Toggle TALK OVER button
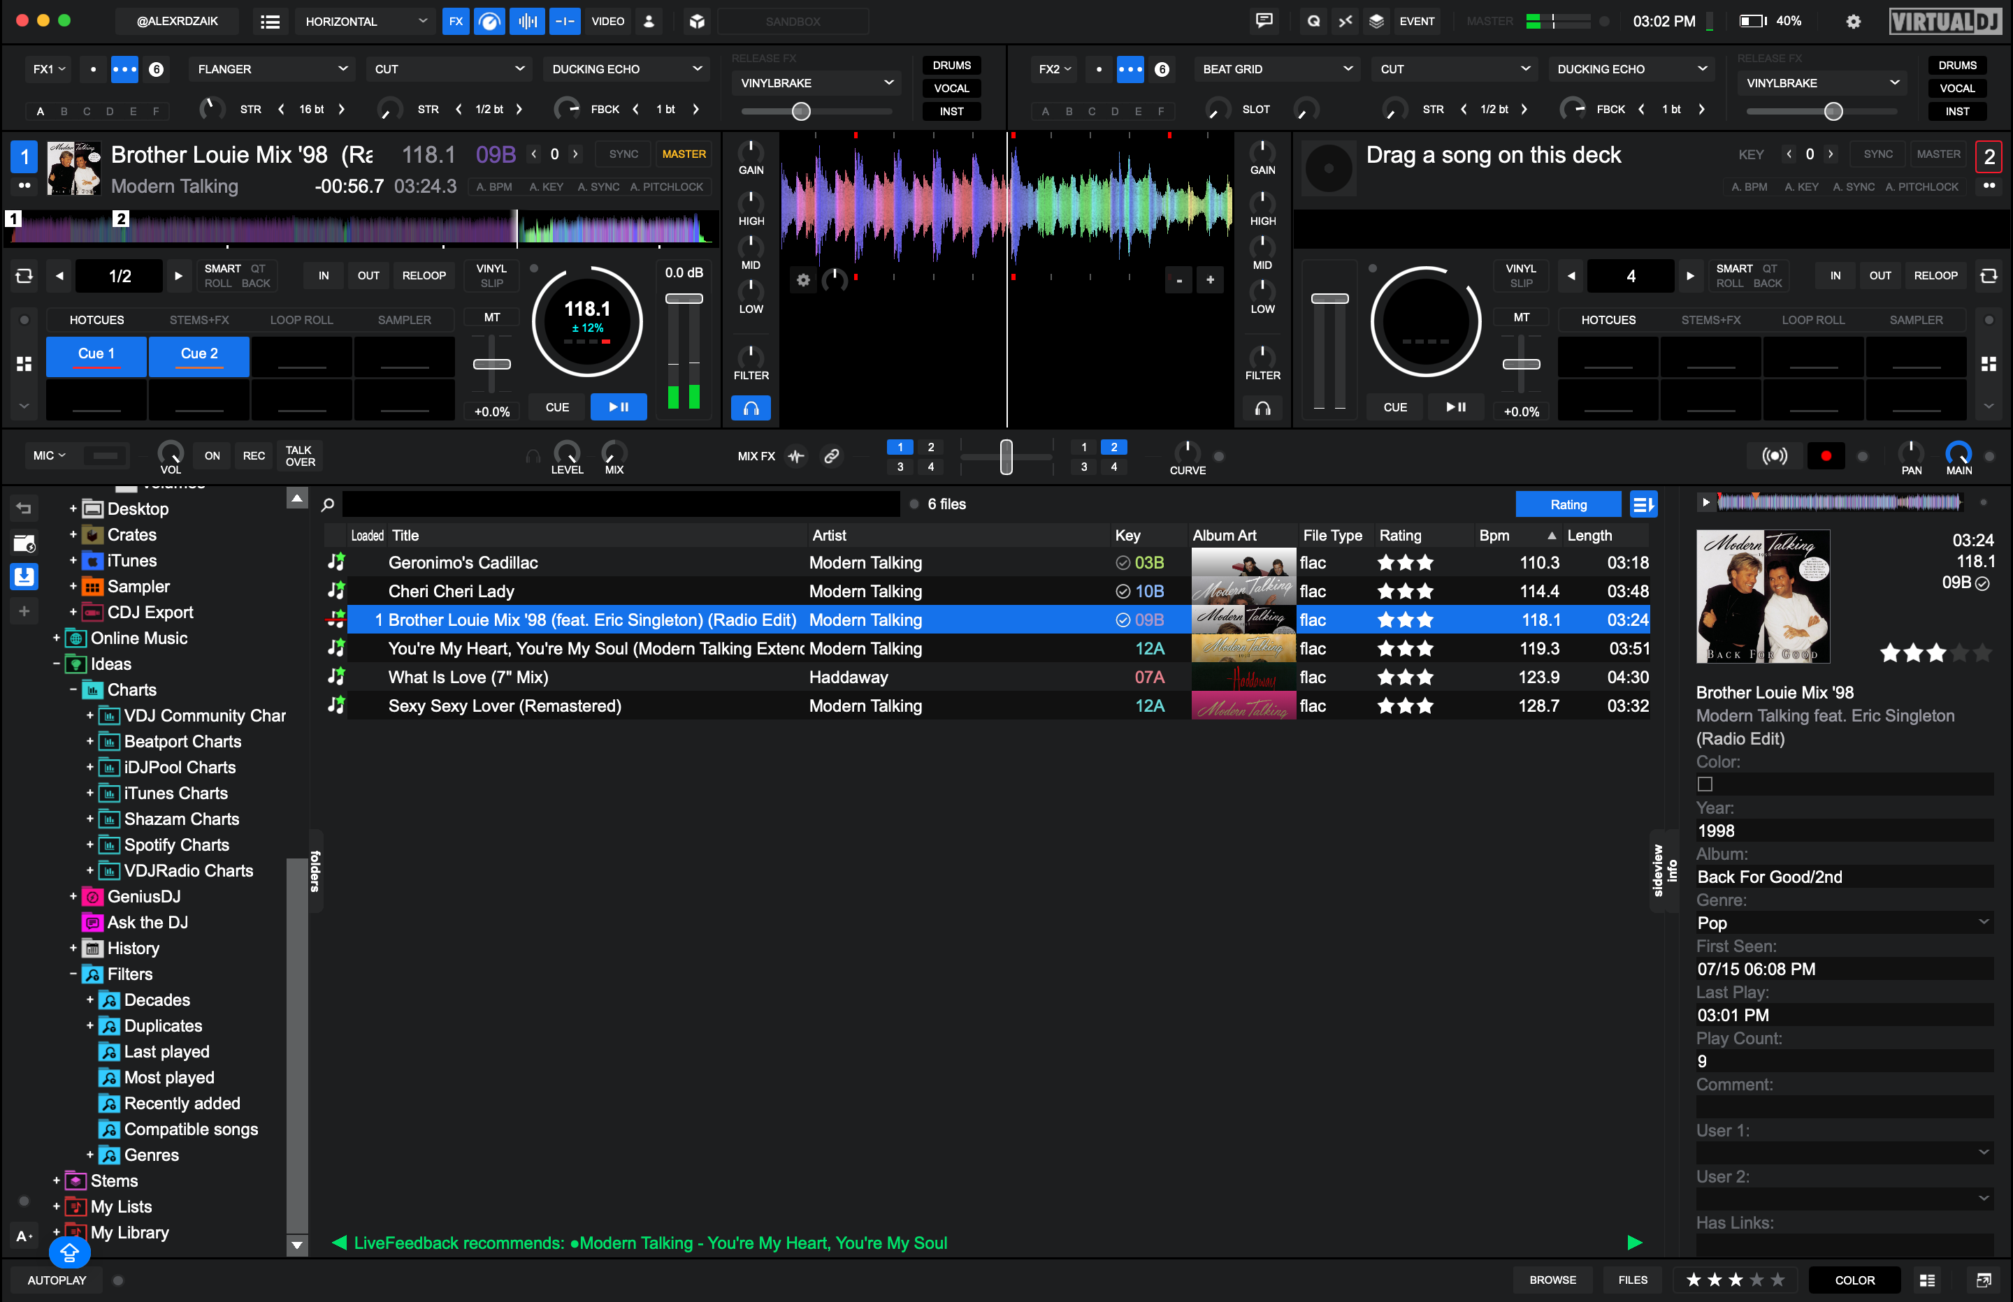The height and width of the screenshot is (1302, 2013). click(301, 455)
